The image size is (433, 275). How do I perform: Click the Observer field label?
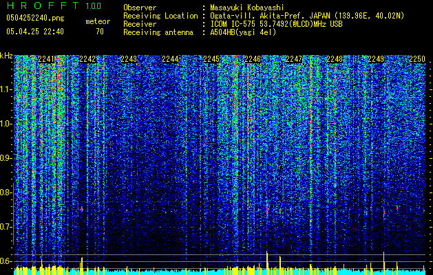click(x=140, y=8)
